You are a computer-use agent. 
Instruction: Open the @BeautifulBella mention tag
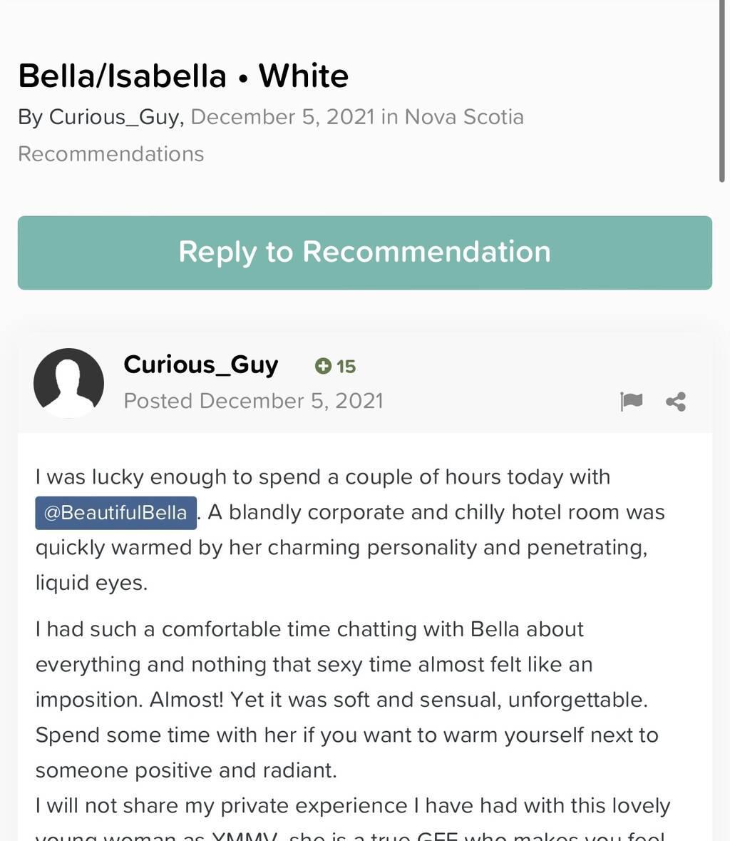point(115,512)
